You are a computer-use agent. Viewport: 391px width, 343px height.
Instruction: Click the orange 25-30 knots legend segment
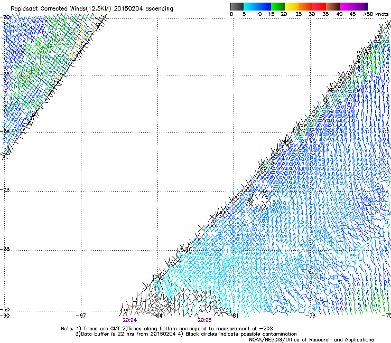click(305, 6)
